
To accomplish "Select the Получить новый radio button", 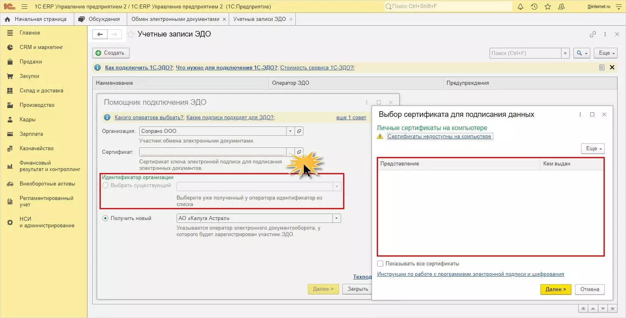I will pos(106,218).
